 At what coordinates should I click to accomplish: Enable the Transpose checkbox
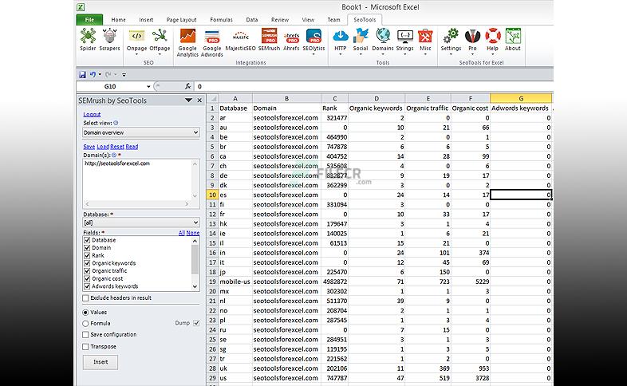(x=85, y=347)
